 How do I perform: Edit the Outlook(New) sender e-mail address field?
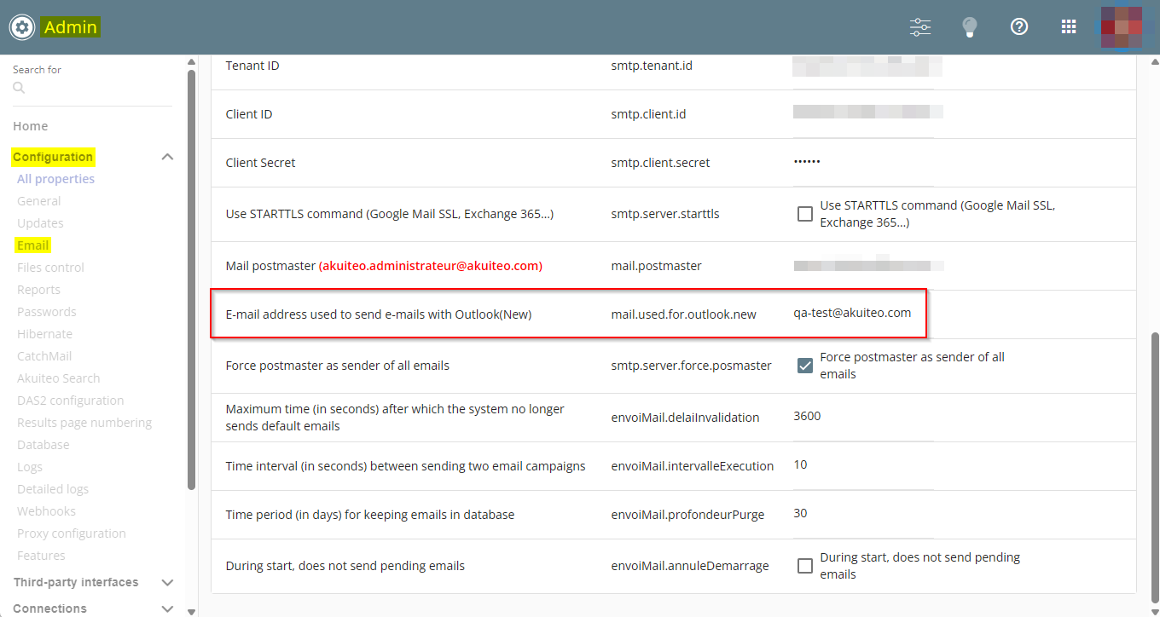[x=861, y=314]
